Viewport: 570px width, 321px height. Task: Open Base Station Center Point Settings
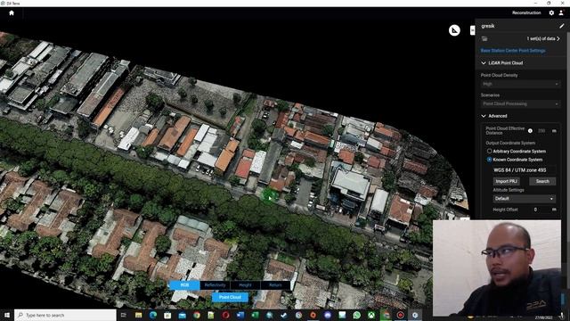click(x=513, y=51)
